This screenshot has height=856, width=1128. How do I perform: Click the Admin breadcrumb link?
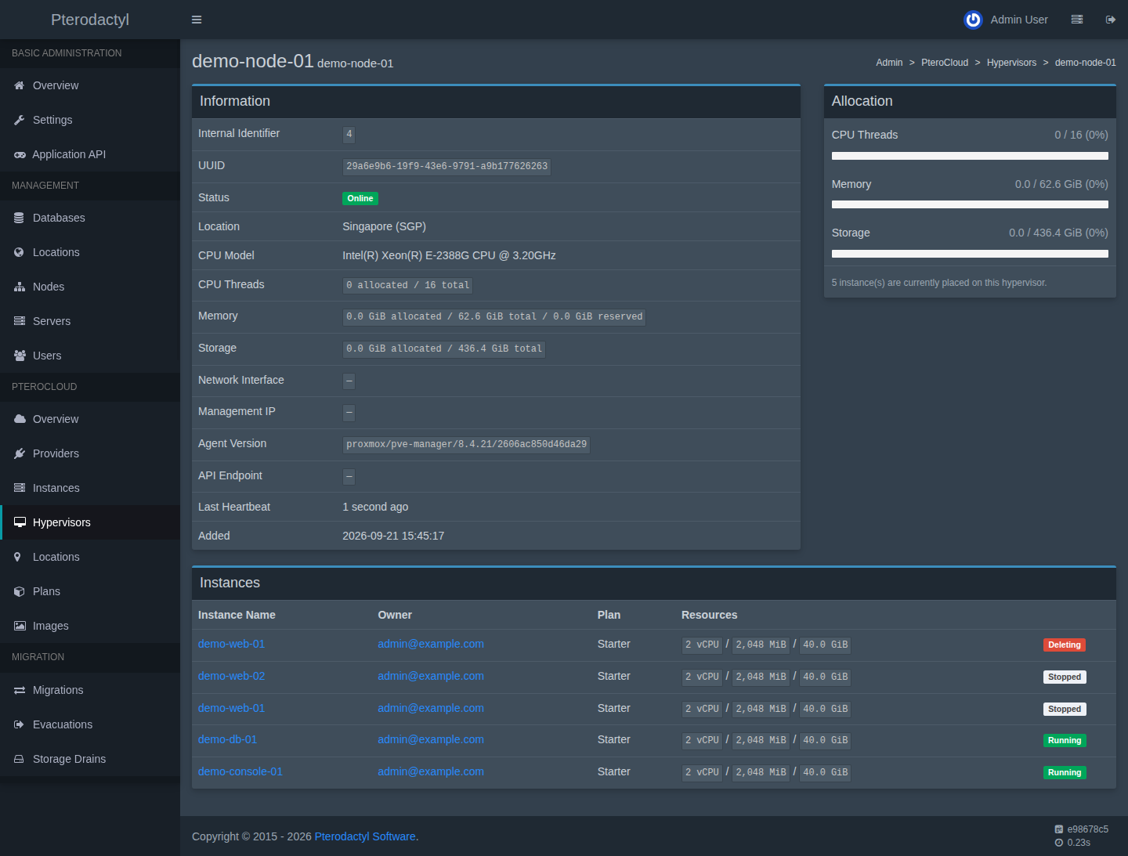[x=889, y=63]
